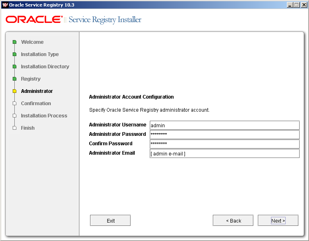The width and height of the screenshot is (309, 241).
Task: Click into the Confirm Password field
Action: (224, 144)
